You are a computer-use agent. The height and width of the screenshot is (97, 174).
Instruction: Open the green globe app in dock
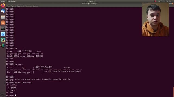[x=3, y=46]
